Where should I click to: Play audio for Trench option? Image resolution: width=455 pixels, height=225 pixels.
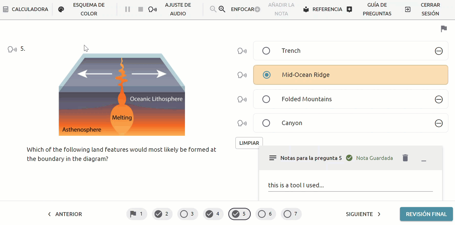pyautogui.click(x=242, y=51)
